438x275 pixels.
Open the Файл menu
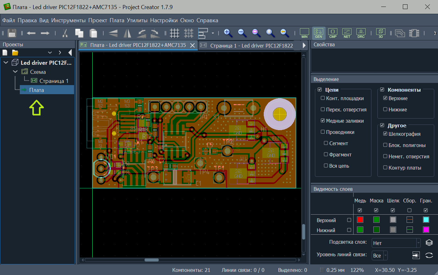click(9, 20)
